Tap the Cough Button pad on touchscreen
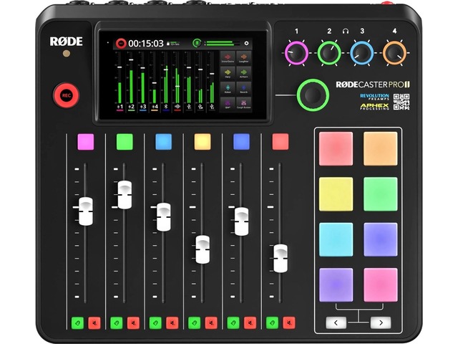Viewport: 458px width, 344px height. 243,103
